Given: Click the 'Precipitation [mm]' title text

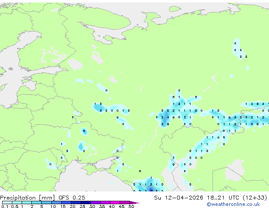Looking at the screenshot, I should coord(28,198).
